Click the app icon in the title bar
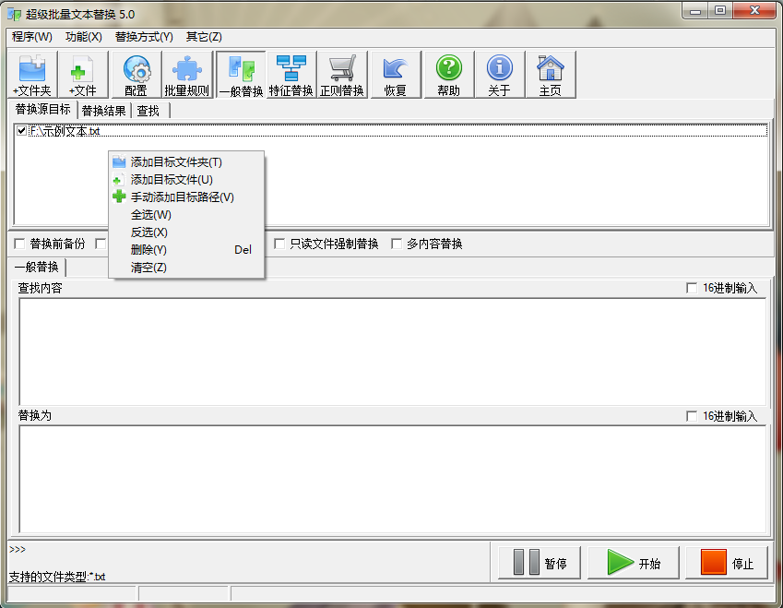The width and height of the screenshot is (783, 608). pyautogui.click(x=15, y=14)
